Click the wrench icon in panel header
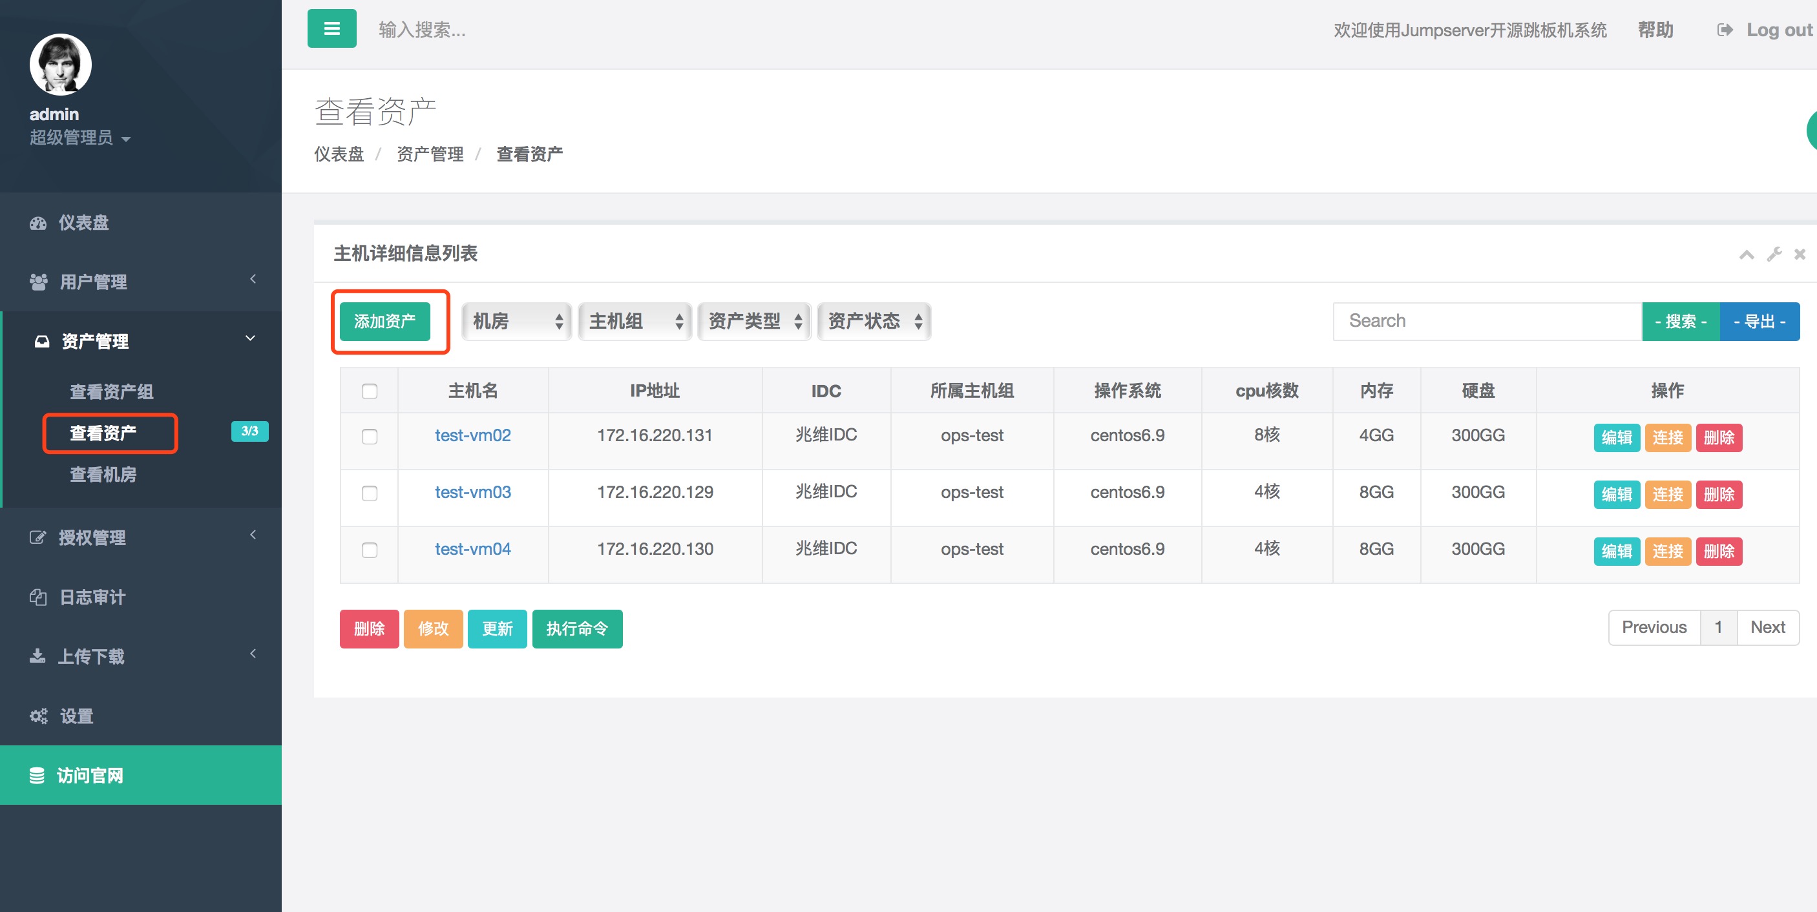This screenshot has height=912, width=1817. coord(1774,254)
